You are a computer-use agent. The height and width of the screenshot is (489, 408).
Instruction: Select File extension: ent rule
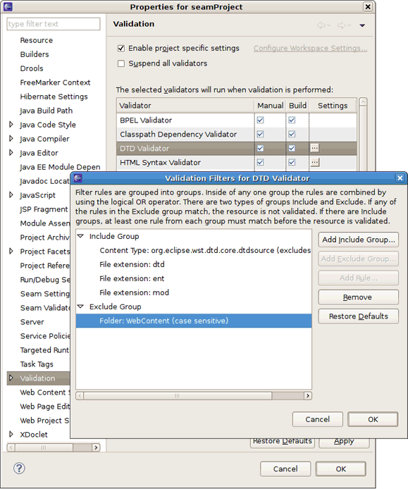[x=132, y=278]
